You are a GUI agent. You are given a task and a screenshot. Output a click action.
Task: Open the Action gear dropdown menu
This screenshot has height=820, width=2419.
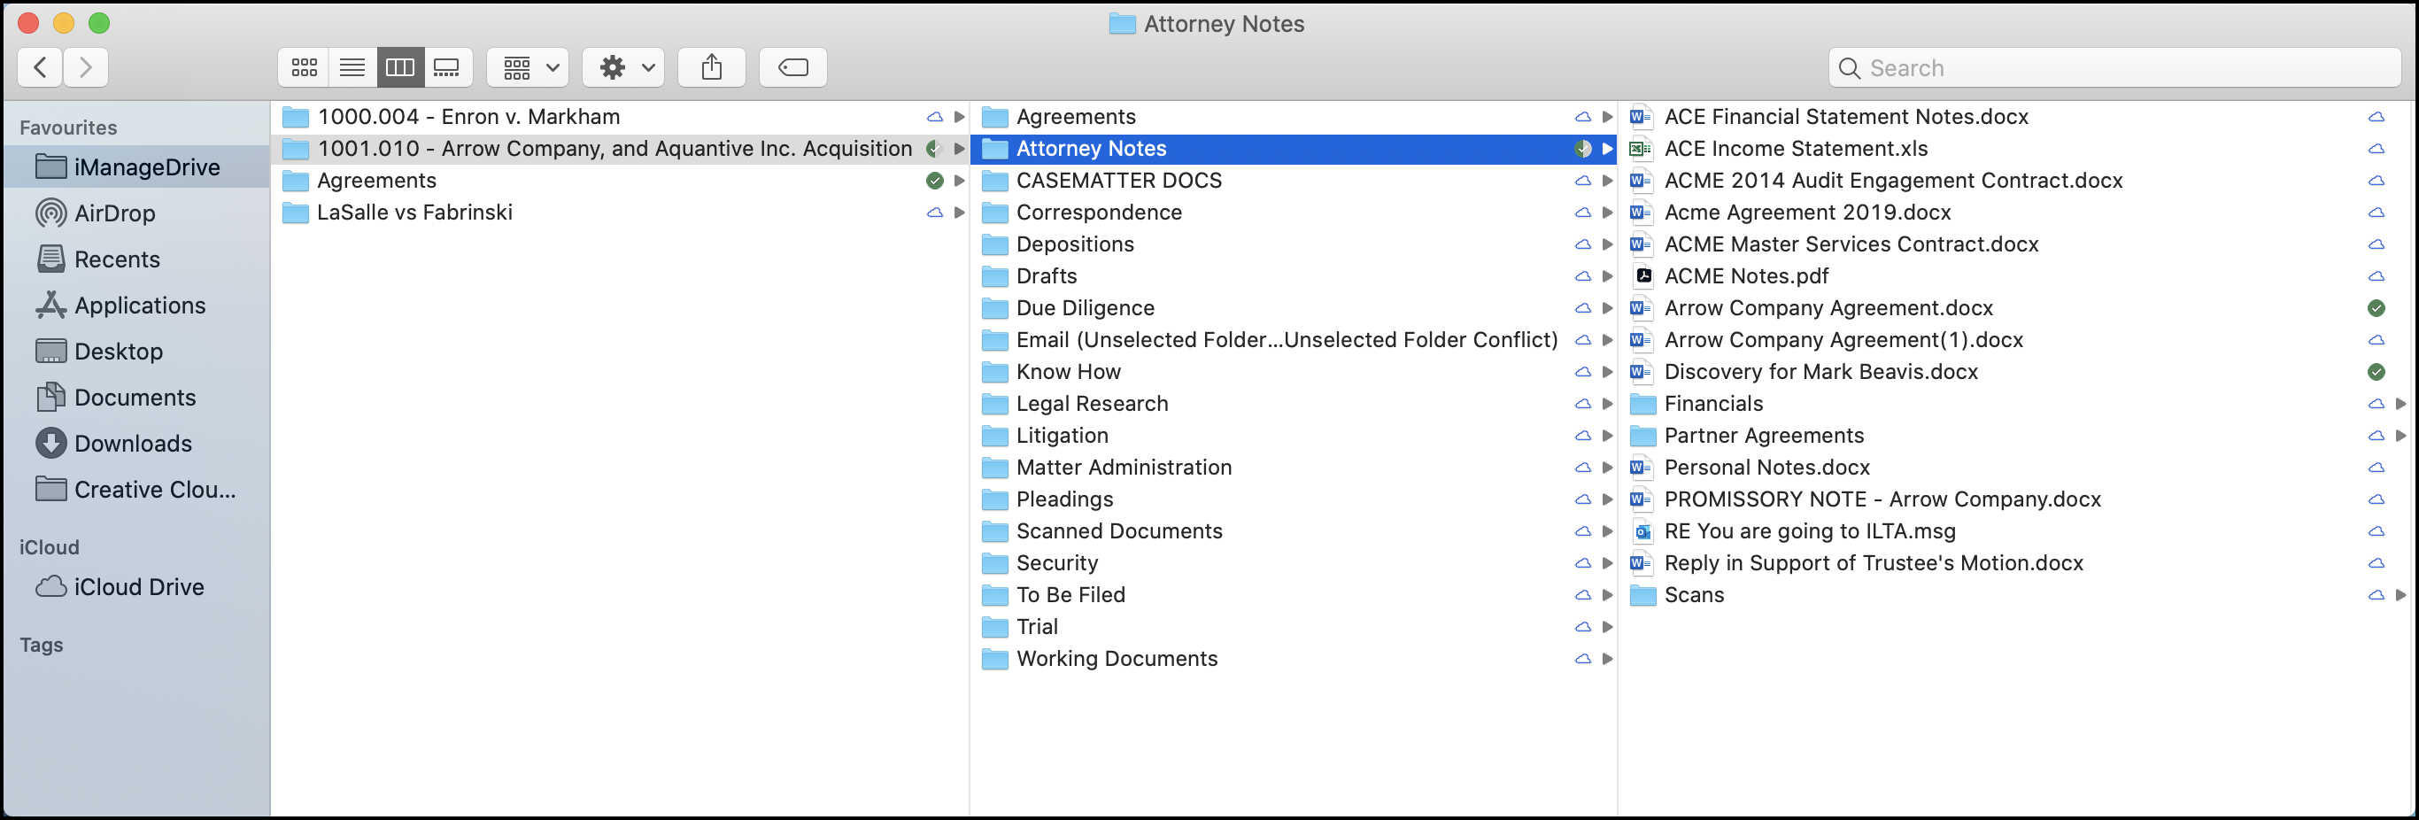coord(623,67)
